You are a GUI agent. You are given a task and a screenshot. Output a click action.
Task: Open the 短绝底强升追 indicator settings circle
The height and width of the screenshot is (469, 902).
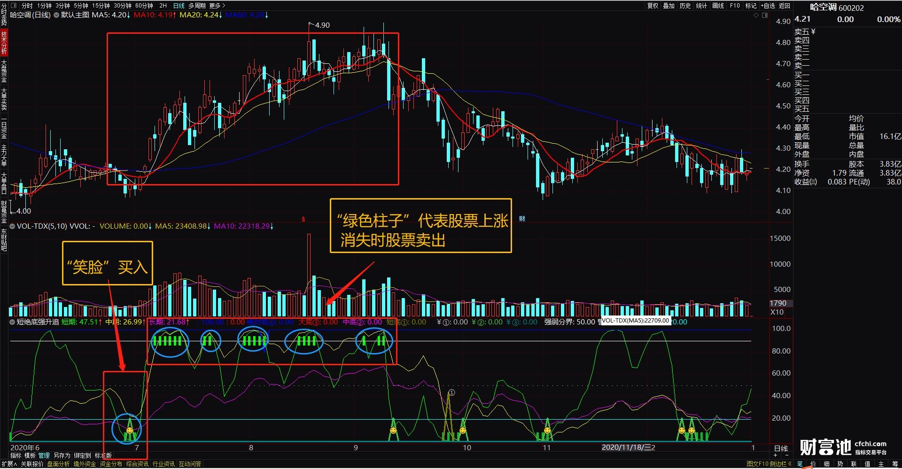(12, 322)
